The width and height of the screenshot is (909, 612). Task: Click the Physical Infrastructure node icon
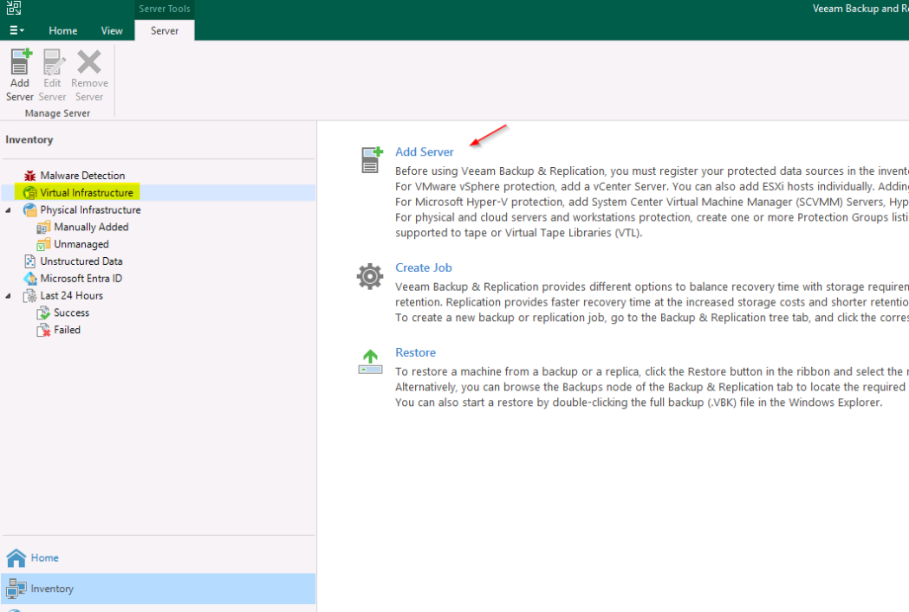(30, 209)
